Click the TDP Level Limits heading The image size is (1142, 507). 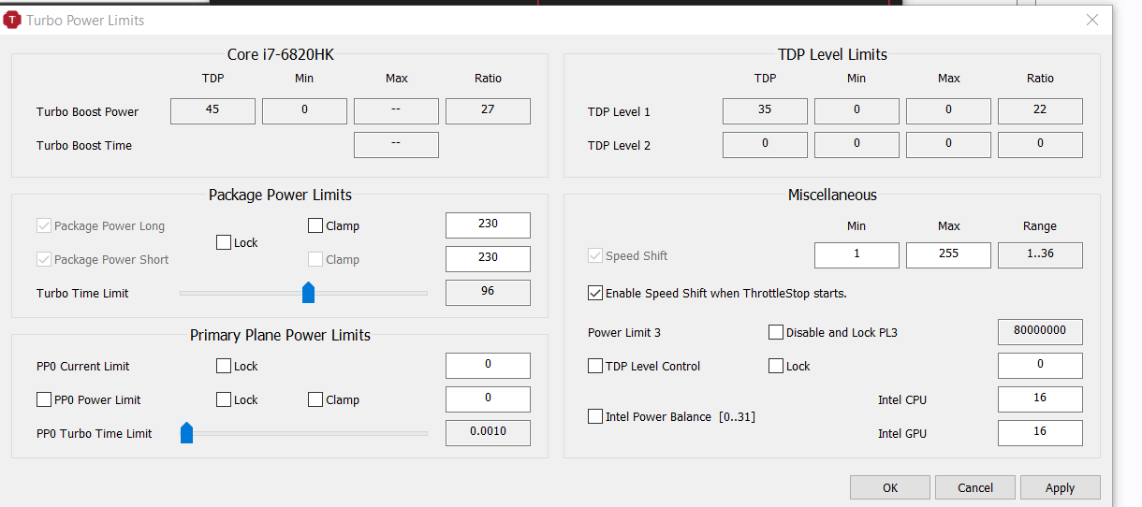point(832,54)
